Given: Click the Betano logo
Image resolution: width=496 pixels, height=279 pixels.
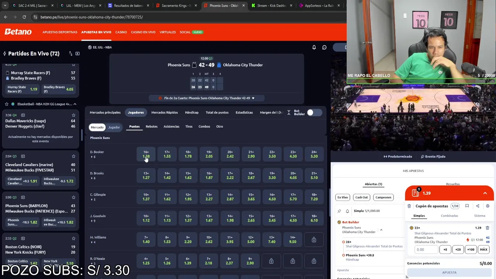Looking at the screenshot, I should 18,32.
